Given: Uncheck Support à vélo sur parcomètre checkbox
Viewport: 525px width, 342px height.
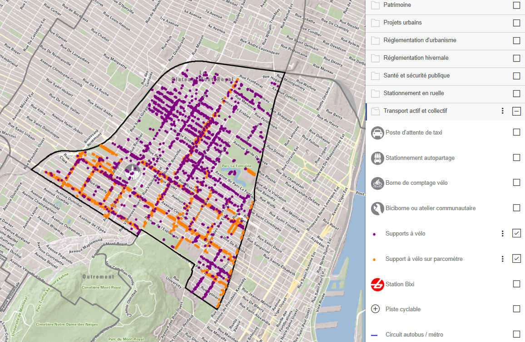Looking at the screenshot, I should [x=516, y=259].
